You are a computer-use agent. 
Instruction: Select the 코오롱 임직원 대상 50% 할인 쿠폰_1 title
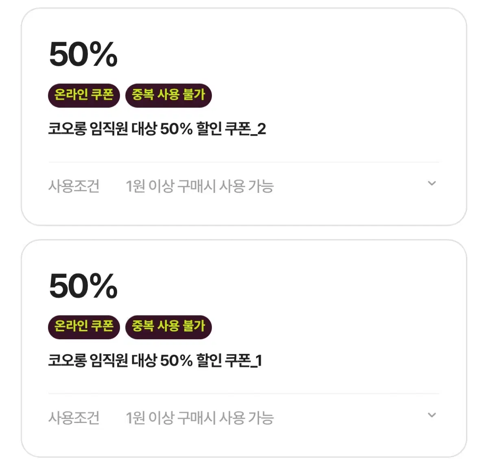[155, 361]
